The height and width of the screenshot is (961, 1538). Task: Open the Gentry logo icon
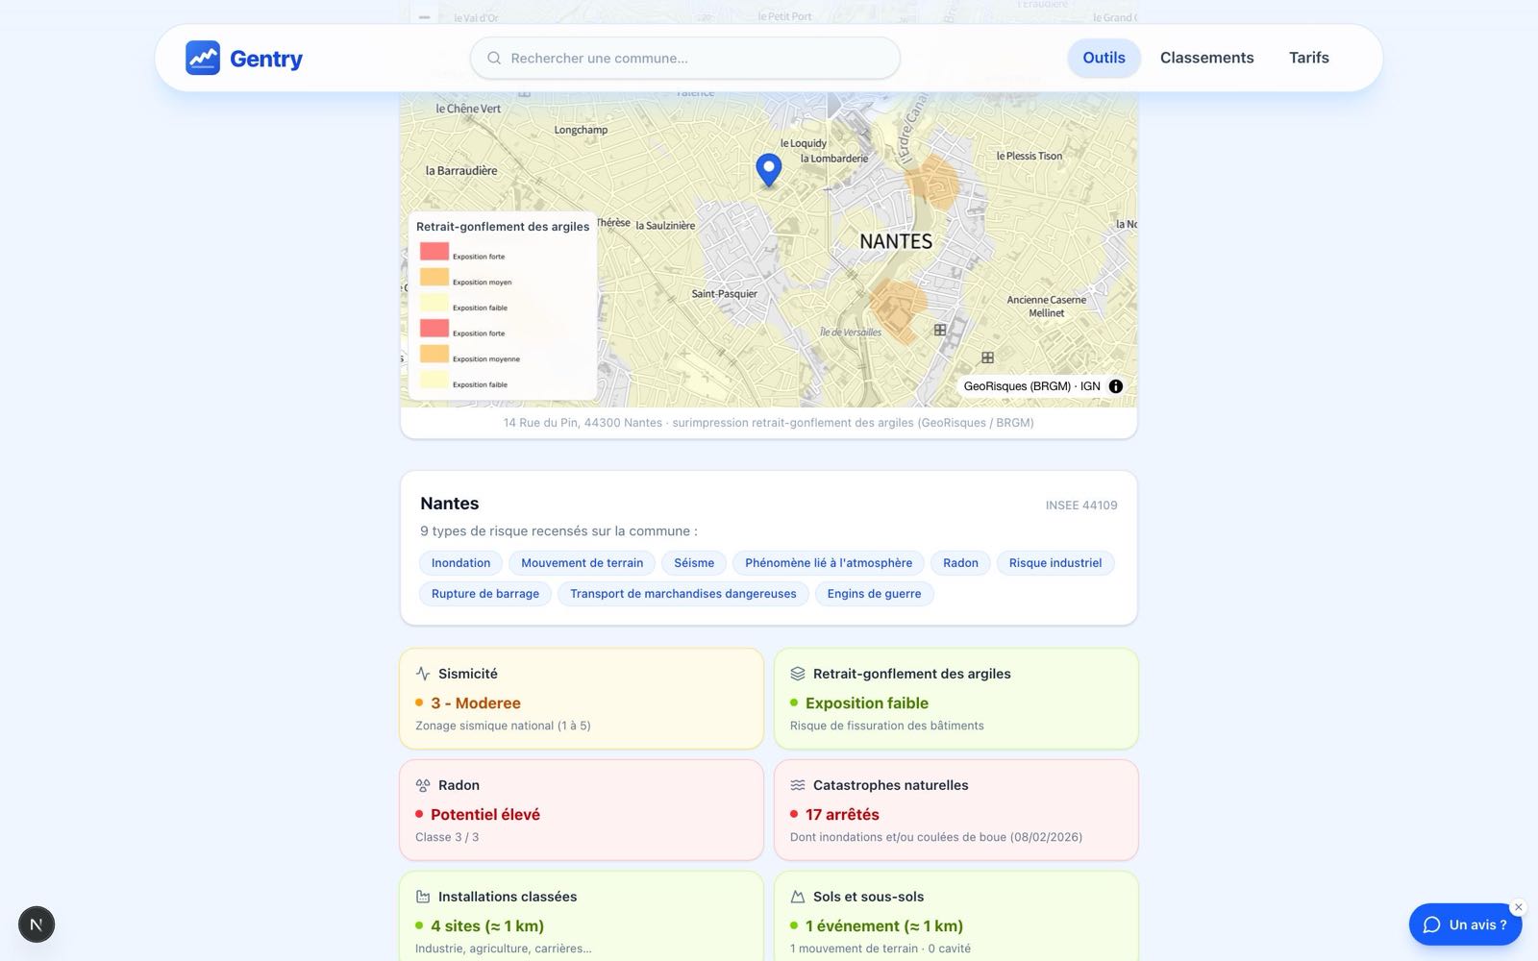(x=203, y=58)
